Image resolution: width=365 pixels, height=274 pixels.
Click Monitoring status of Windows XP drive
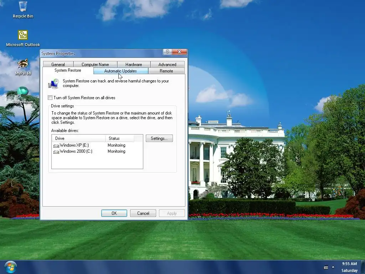pos(117,145)
